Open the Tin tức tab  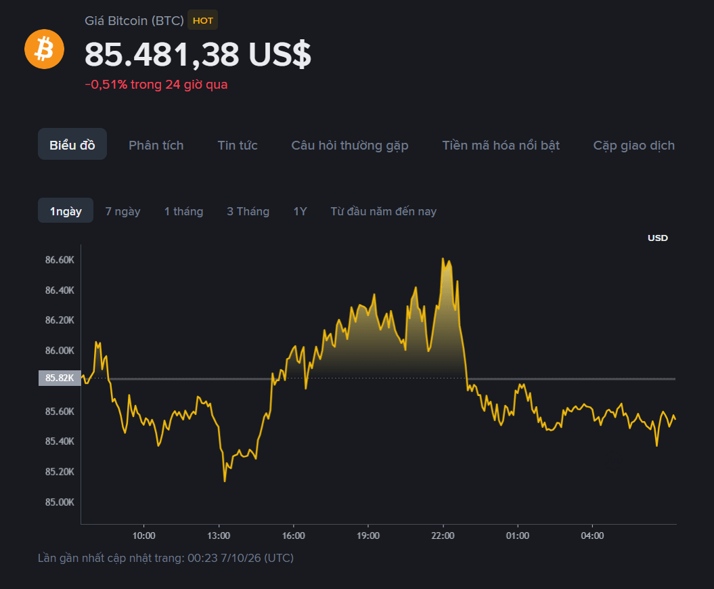coord(238,146)
